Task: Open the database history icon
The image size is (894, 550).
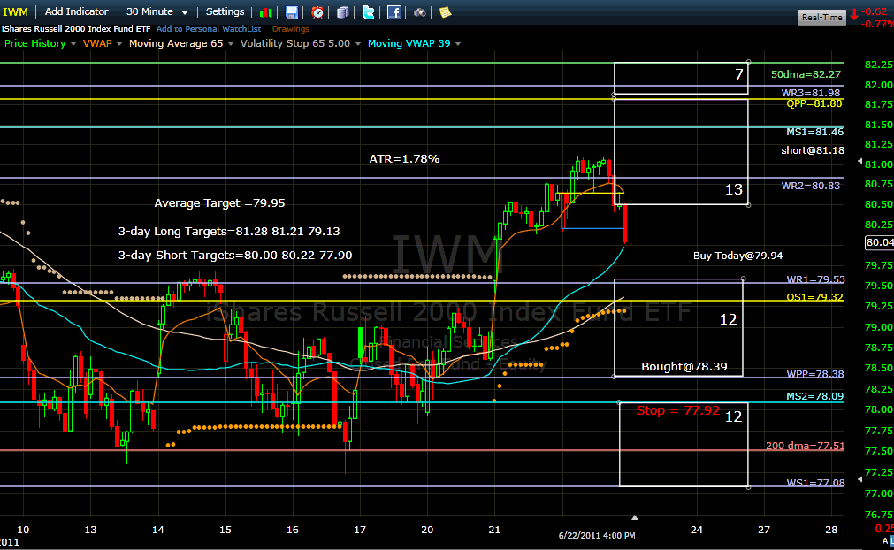Action: coord(343,11)
